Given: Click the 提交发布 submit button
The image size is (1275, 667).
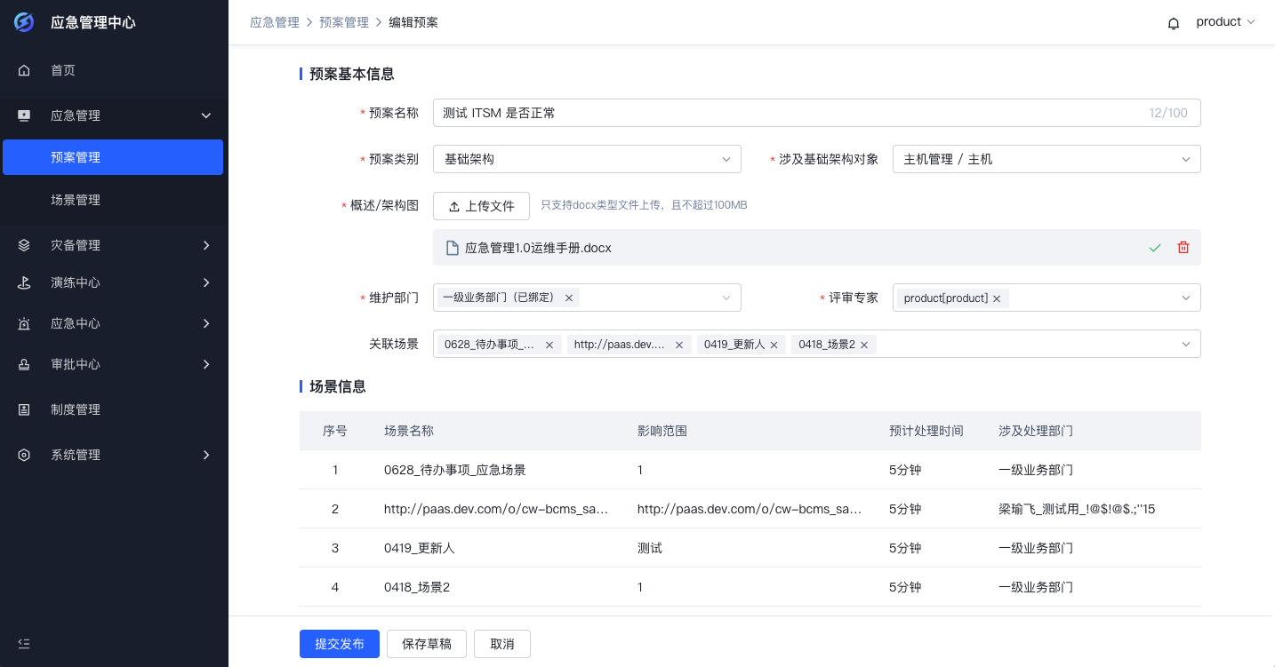Looking at the screenshot, I should (x=339, y=644).
